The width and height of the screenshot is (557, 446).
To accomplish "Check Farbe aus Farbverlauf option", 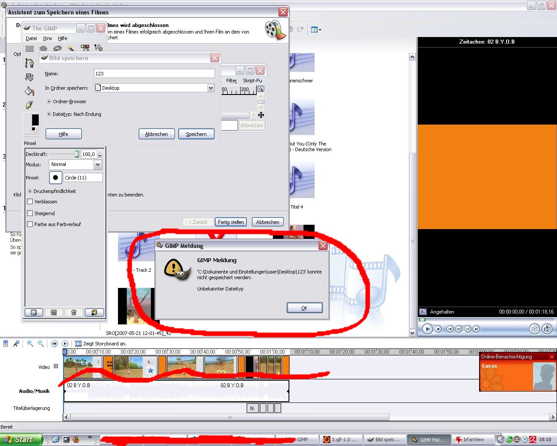I will 30,224.
